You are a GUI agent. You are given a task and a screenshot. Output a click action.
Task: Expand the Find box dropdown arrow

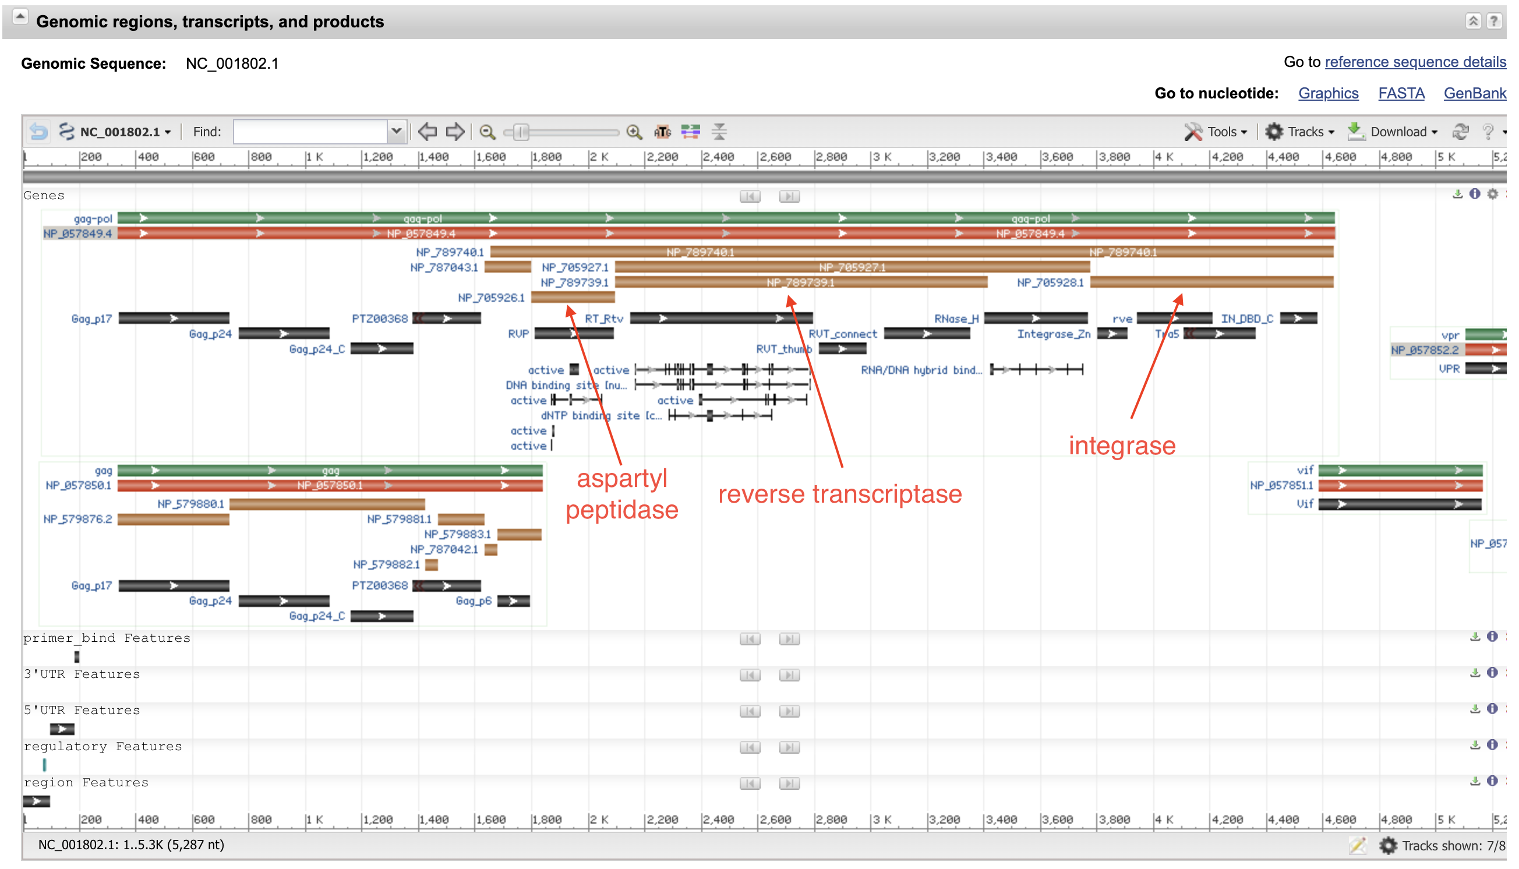(x=397, y=131)
